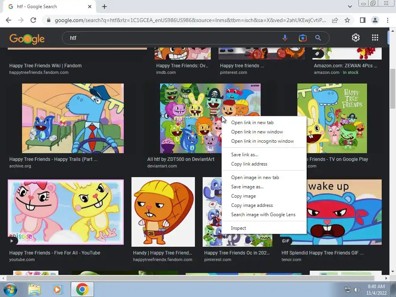Screen dimensions: 396x297
Task: Open Five For All YouTube thumbnail
Action: (66, 212)
